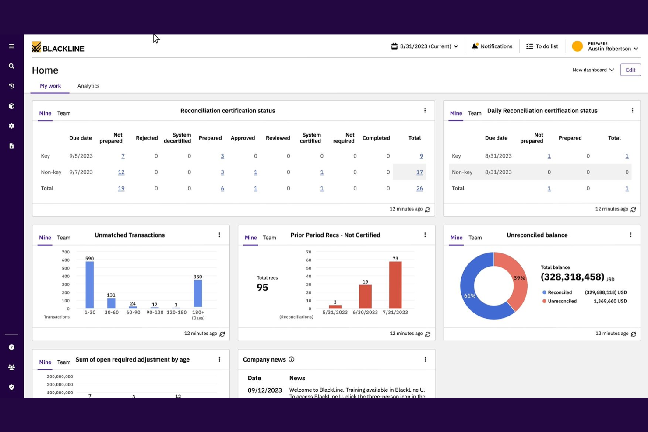Screen dimensions: 648x432
Task: Click the Unreconciled legend color dot
Action: 544,301
